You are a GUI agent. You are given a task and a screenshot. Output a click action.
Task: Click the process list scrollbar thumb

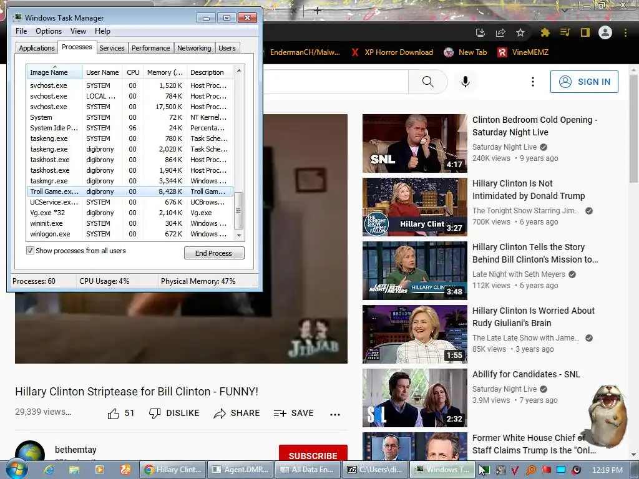(x=239, y=211)
